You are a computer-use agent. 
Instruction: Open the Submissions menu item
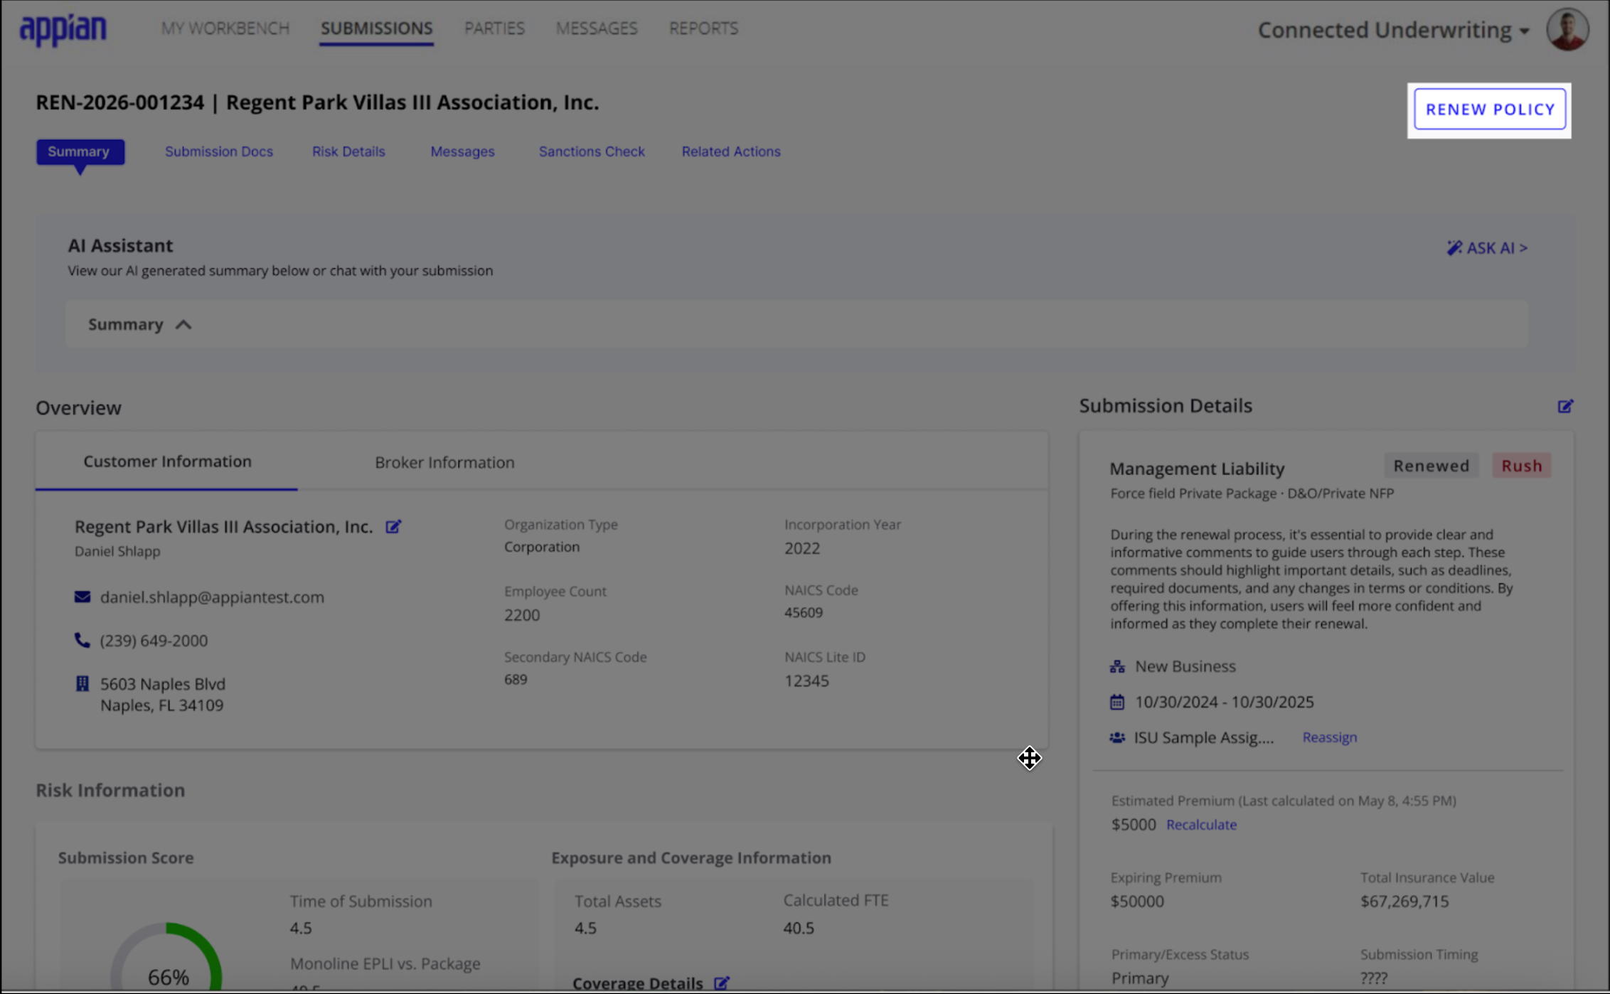[x=376, y=28]
